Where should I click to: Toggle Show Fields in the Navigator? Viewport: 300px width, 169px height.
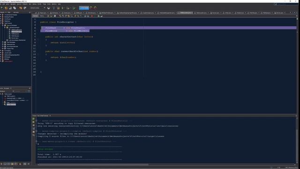coord(5,164)
